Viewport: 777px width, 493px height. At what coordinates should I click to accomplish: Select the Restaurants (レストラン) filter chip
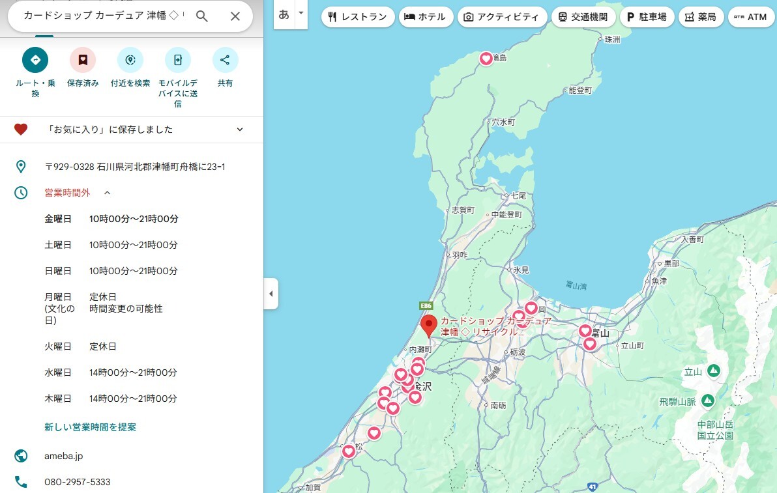click(358, 17)
